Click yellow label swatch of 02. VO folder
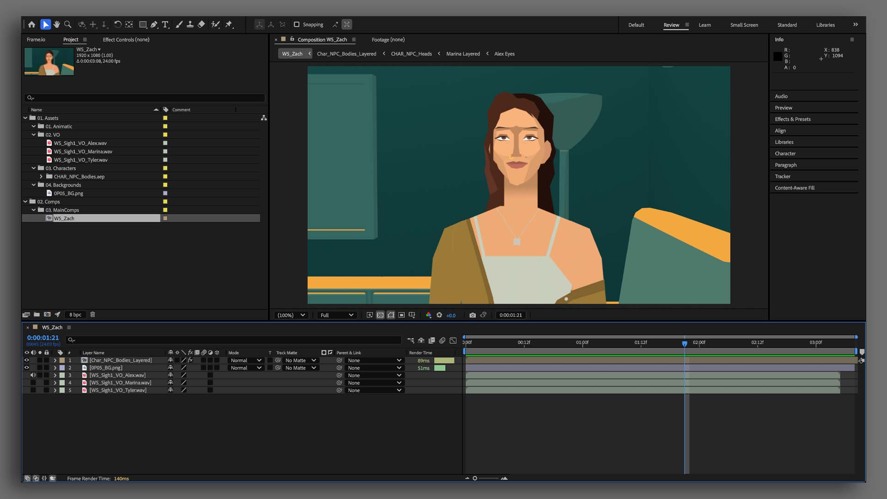This screenshot has width=887, height=499. (x=165, y=135)
